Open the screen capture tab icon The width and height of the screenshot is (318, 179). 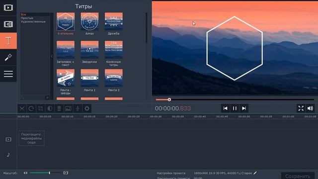(8, 24)
